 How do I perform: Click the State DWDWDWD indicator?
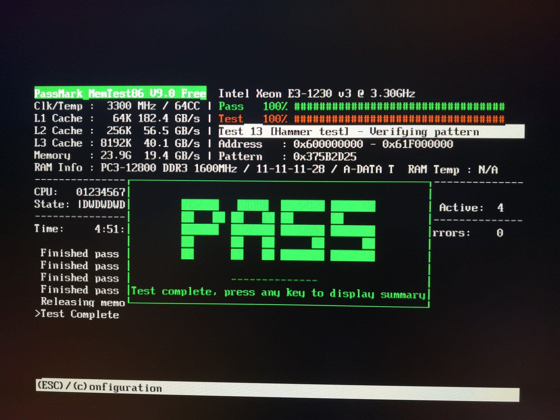80,204
